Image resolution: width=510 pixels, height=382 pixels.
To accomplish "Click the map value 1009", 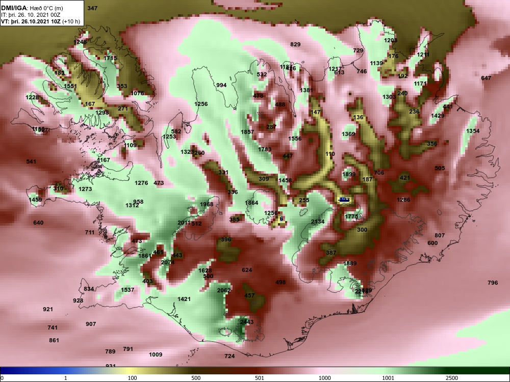I will pyautogui.click(x=156, y=354).
